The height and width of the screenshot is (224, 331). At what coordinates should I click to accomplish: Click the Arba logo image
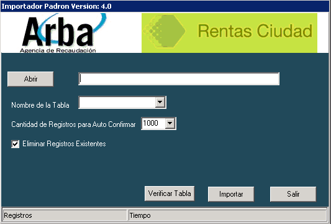pyautogui.click(x=63, y=33)
